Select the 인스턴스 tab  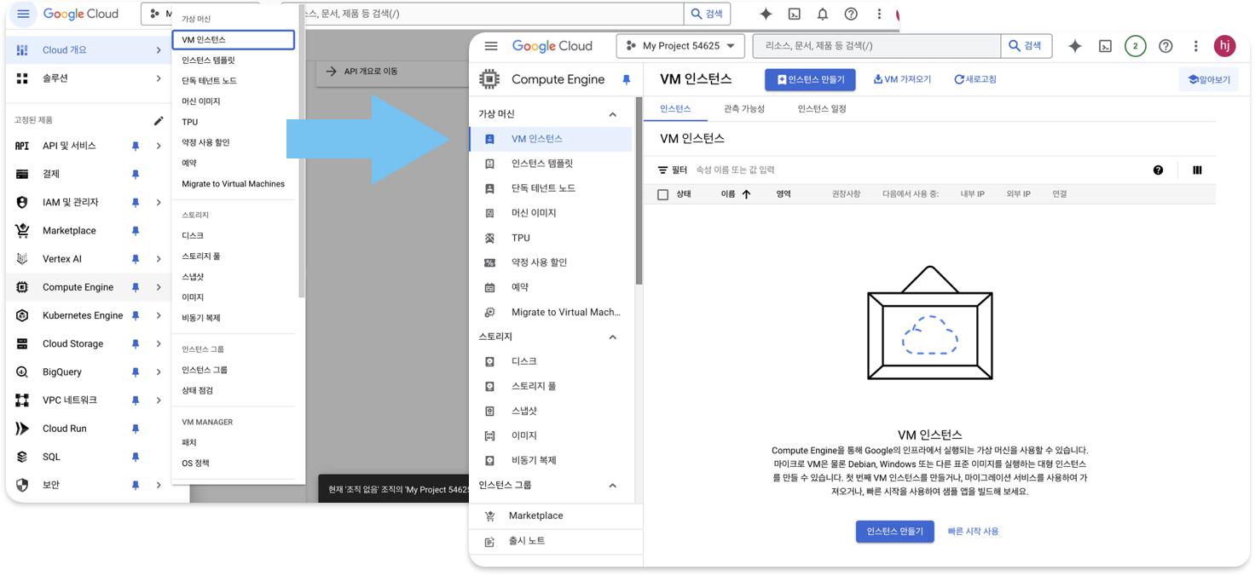(x=675, y=109)
